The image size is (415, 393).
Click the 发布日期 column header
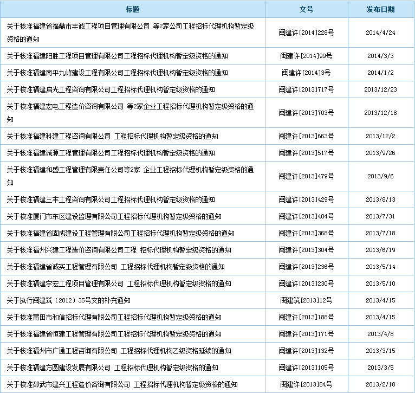pos(380,9)
